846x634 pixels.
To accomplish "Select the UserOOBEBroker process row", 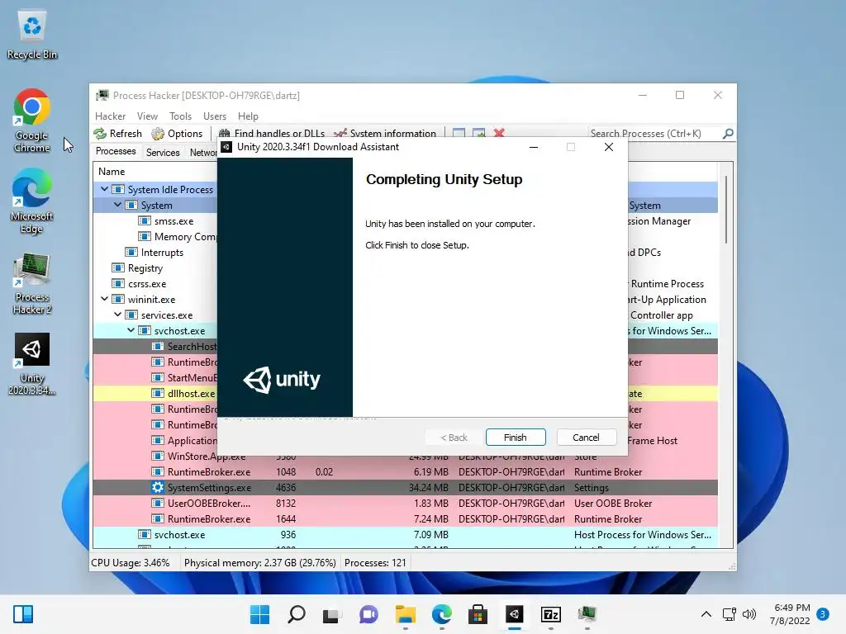I will click(x=405, y=503).
